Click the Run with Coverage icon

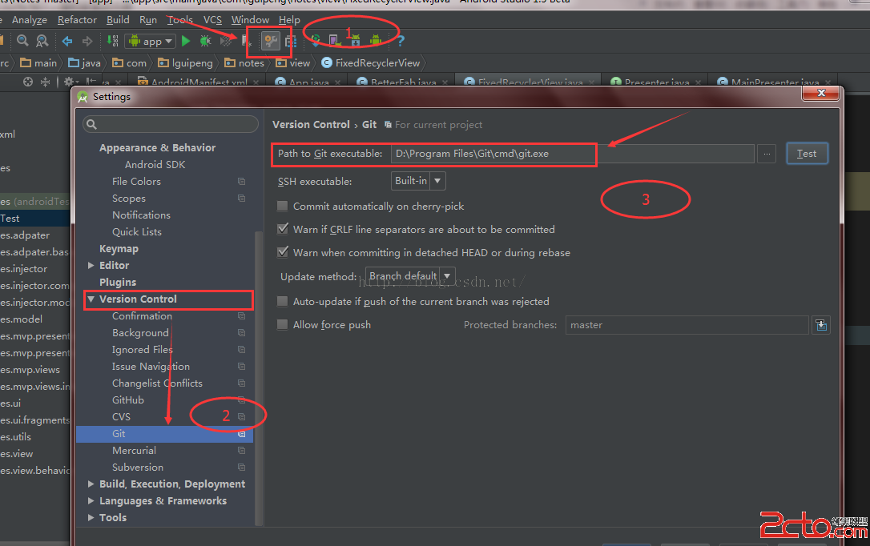point(226,41)
